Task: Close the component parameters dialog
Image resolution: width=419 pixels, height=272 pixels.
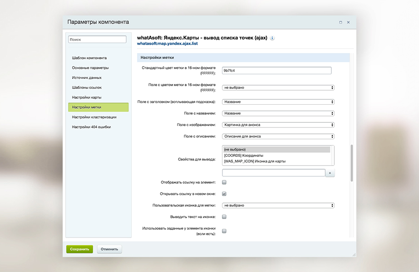Action: click(348, 22)
